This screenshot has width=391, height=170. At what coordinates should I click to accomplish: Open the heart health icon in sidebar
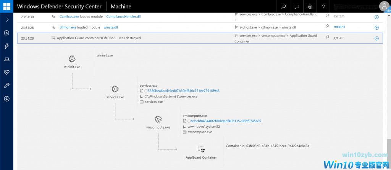point(7,72)
